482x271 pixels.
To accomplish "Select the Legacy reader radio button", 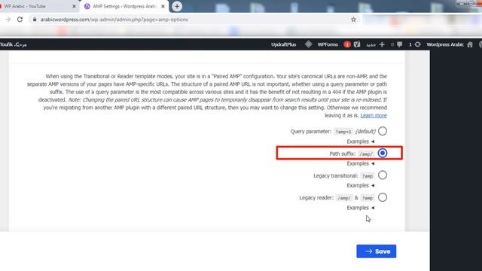I will pyautogui.click(x=383, y=197).
